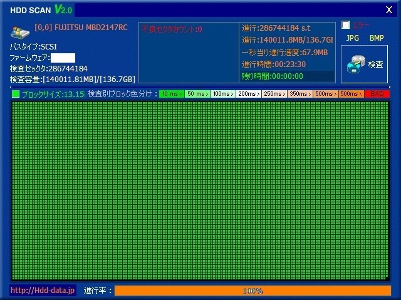Click the 進行:140011.8MB/136.7GB text

click(287, 40)
